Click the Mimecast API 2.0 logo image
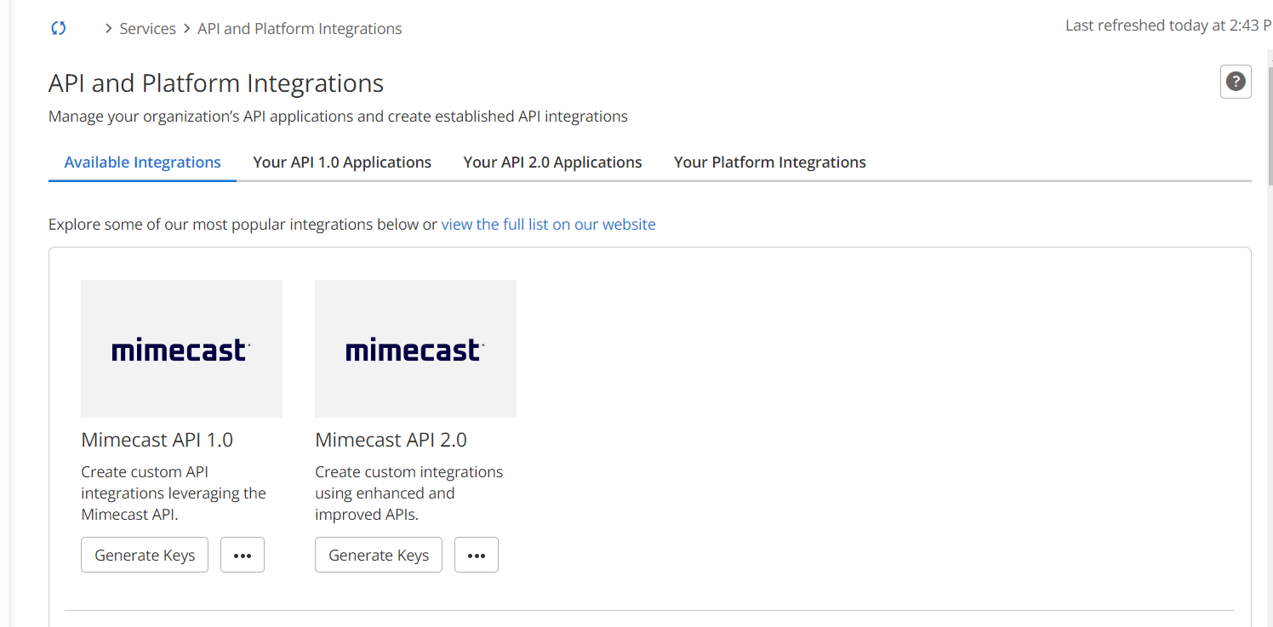Image resolution: width=1273 pixels, height=627 pixels. [x=415, y=349]
